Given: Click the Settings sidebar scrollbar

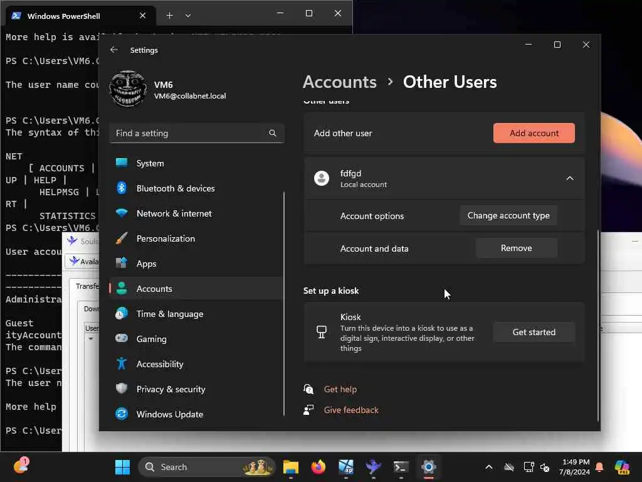Looking at the screenshot, I should (283, 304).
